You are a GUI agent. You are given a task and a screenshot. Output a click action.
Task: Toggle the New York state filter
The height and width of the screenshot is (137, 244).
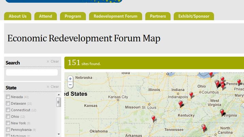tap(8, 123)
